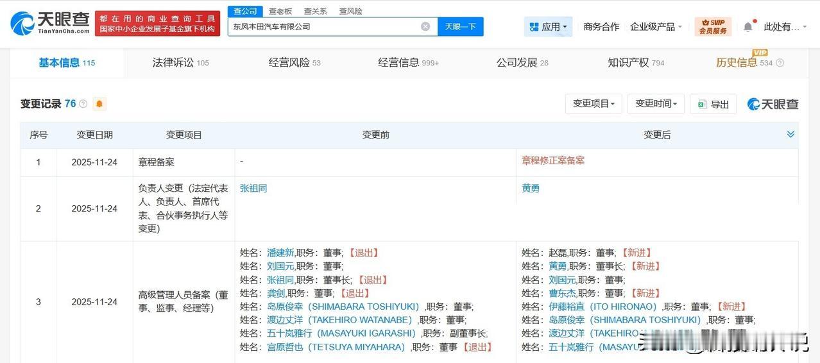Open the notification bell in the header

[x=748, y=27]
